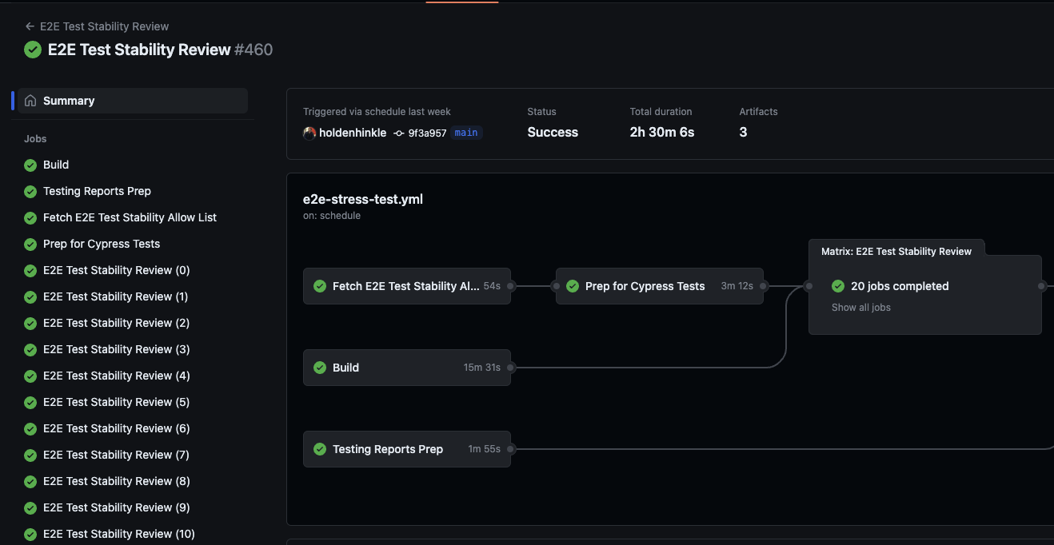Select the Build job in the sidebar
Viewport: 1054px width, 545px height.
coord(56,165)
